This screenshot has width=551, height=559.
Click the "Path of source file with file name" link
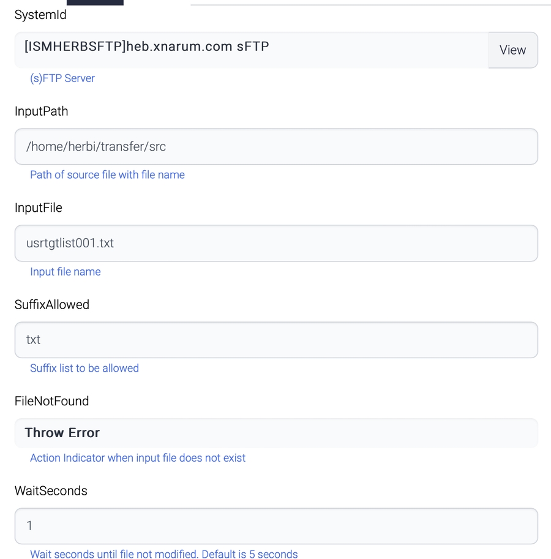(107, 175)
